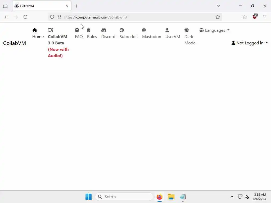Go back with the browser back arrow
271x203 pixels.
[6, 17]
